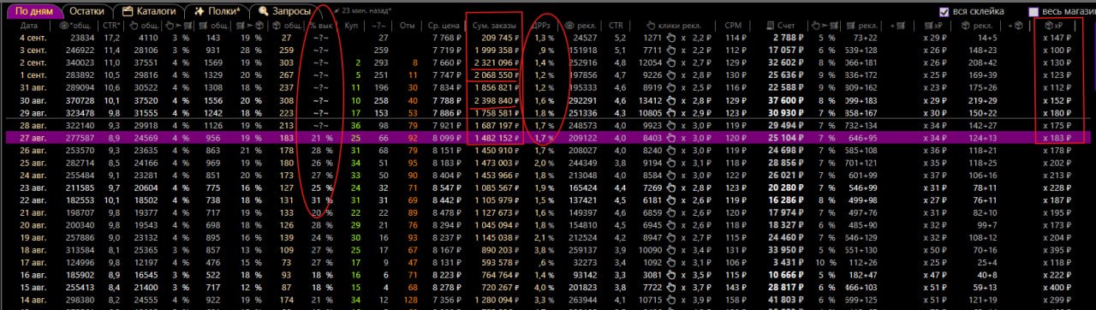The height and width of the screenshot is (310, 1096).
Task: Click ad views 292291 in the 30 авг. row
Action: (x=582, y=100)
